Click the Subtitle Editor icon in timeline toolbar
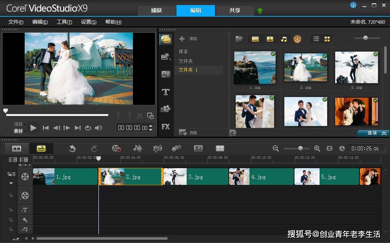The width and height of the screenshot is (390, 243). 198,148
